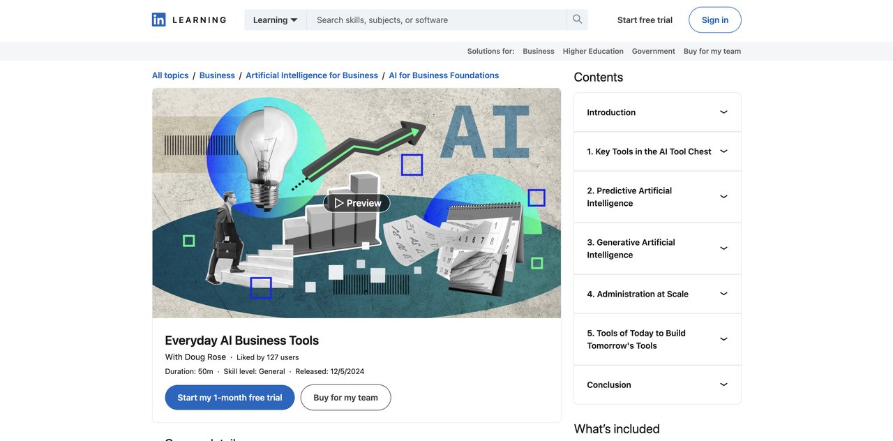Viewport: 893px width, 441px height.
Task: Expand Generative Artificial Intelligence section
Action: [657, 248]
